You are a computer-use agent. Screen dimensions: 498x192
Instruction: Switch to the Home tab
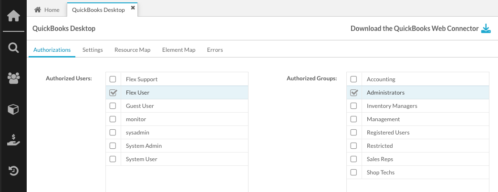(47, 10)
